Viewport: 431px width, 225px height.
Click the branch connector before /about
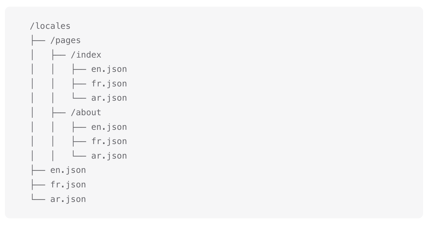pos(58,112)
